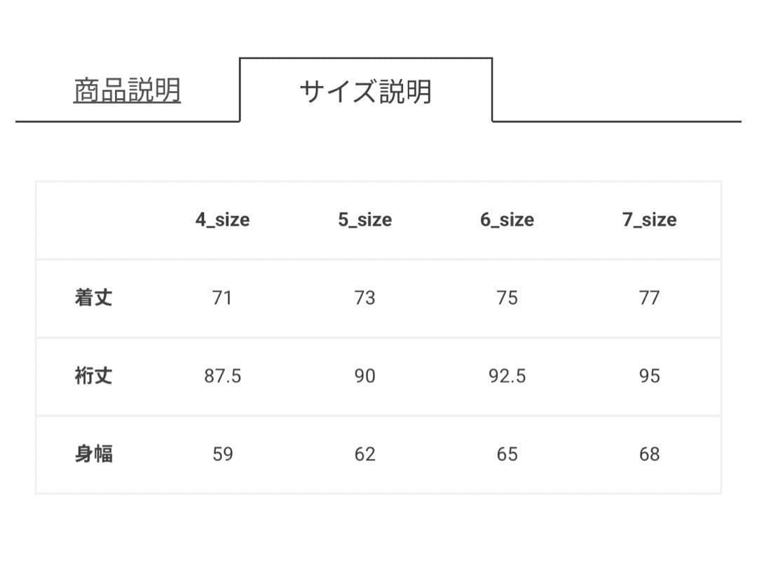The width and height of the screenshot is (757, 564).
Task: Click the 68 身幅 cell
Action: [x=649, y=455]
